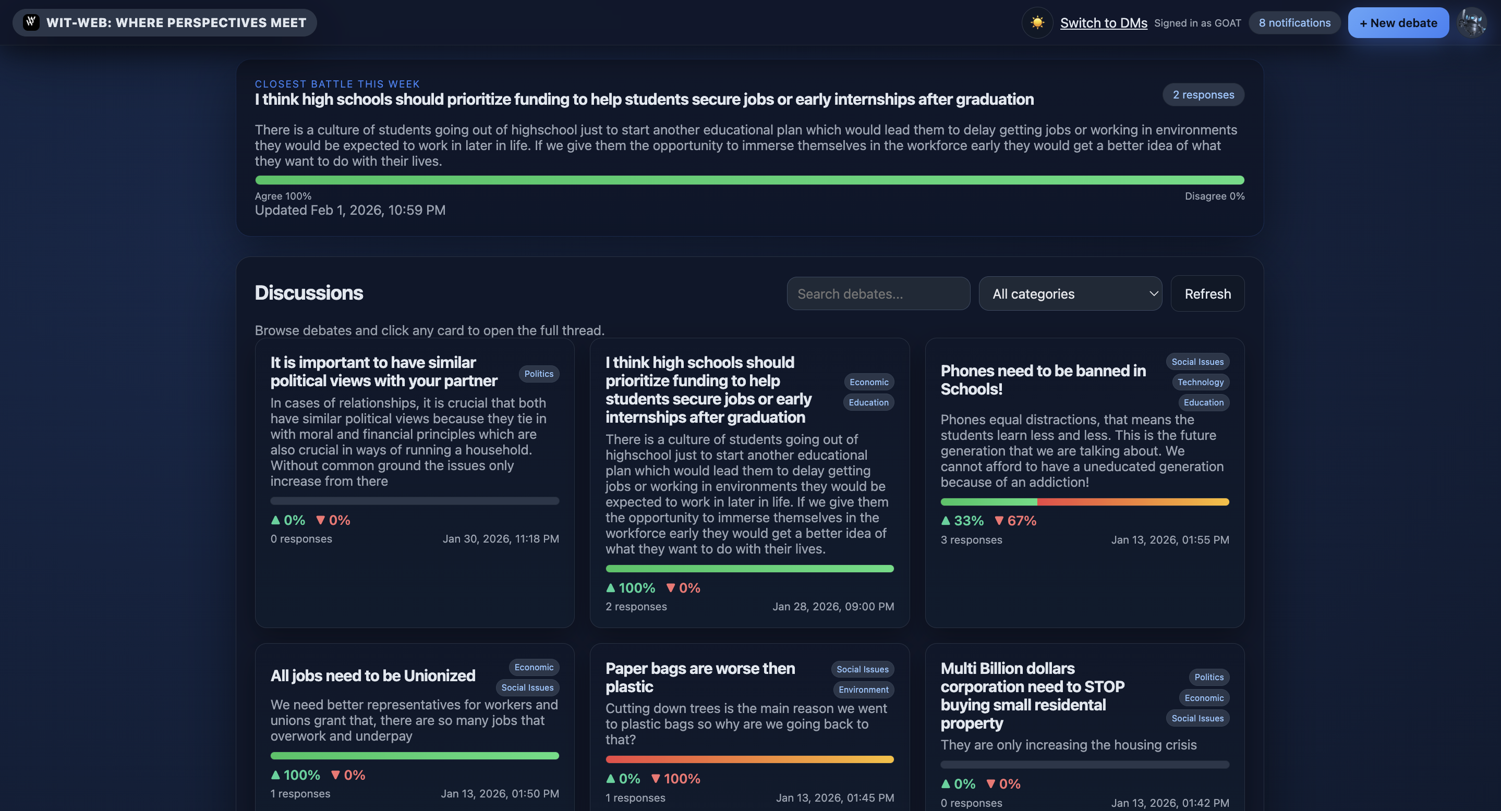Click the 2 responses badge on closest battle
Viewport: 1501px width, 811px height.
[x=1203, y=94]
